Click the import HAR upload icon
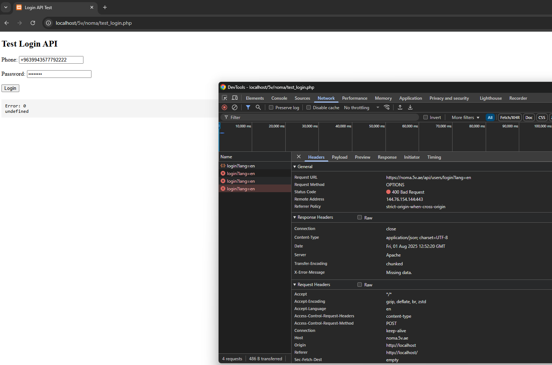Viewport: 552px width, 365px height. pyautogui.click(x=400, y=107)
